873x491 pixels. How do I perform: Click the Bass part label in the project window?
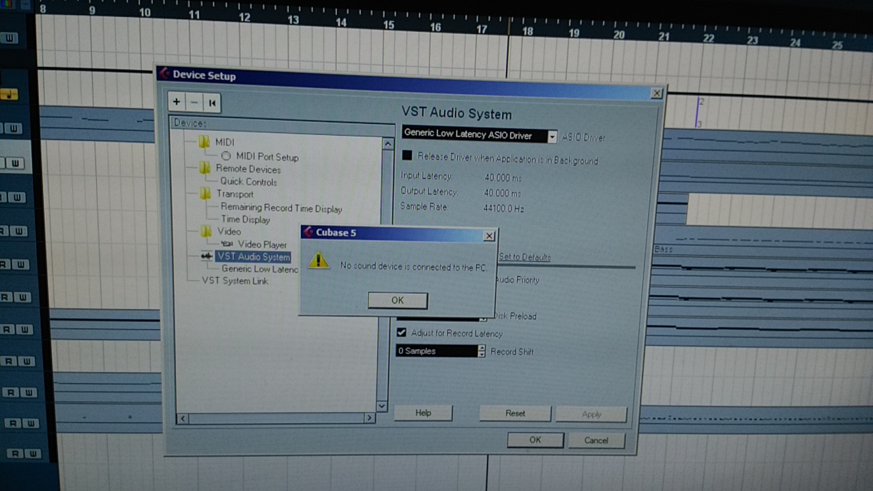click(663, 249)
